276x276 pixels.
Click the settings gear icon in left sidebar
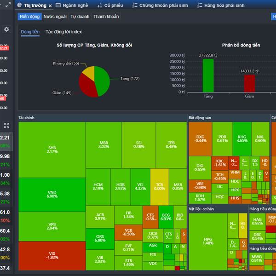click(x=6, y=29)
